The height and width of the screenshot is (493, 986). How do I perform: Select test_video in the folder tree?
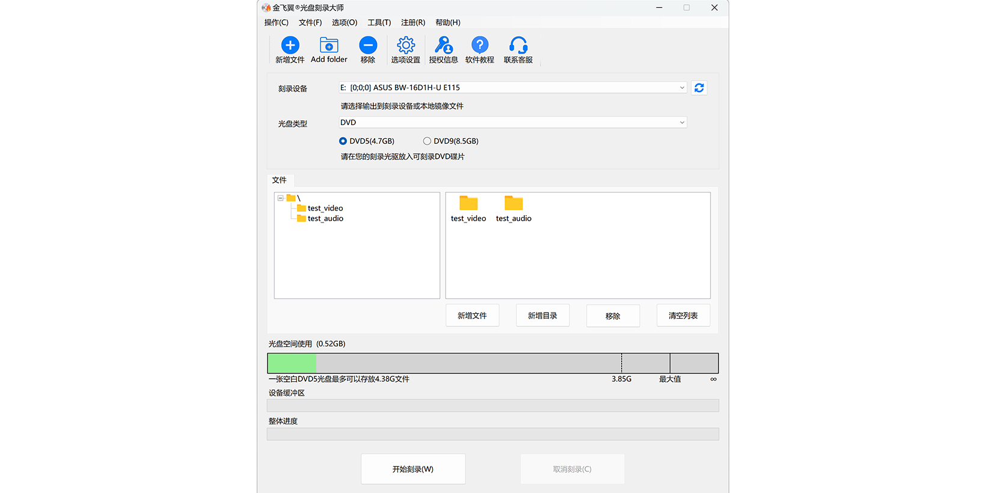325,209
